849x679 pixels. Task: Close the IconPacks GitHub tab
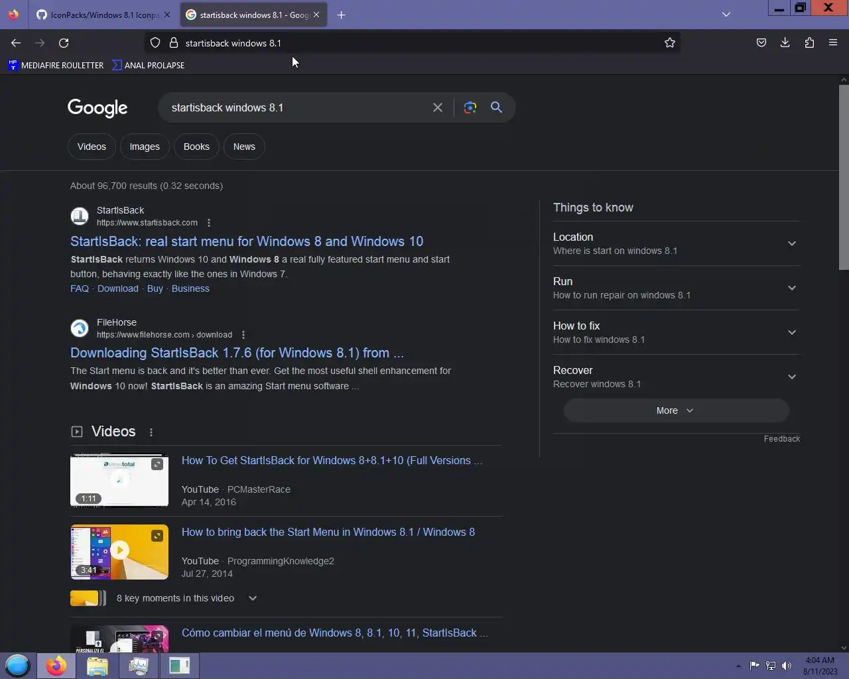pos(167,15)
